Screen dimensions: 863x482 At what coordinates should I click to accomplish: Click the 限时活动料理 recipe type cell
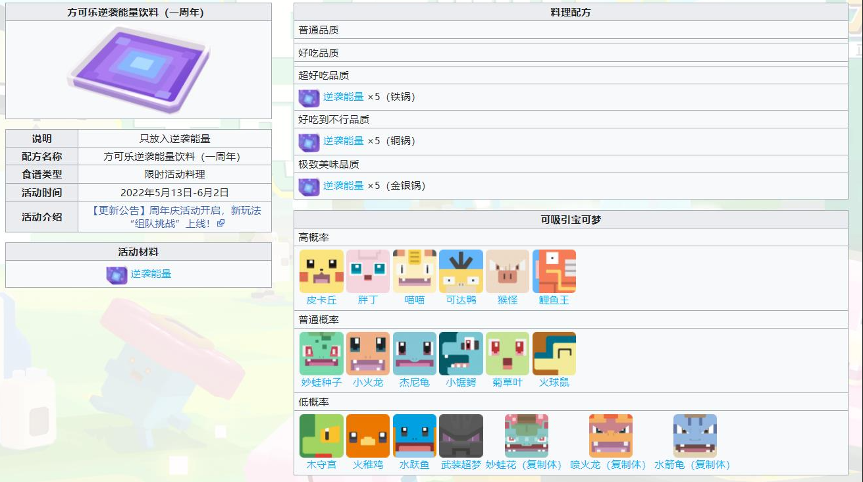point(174,174)
